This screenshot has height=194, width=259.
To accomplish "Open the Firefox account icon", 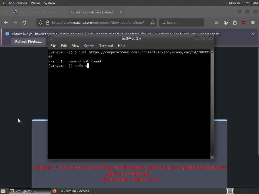I will 226,22.
